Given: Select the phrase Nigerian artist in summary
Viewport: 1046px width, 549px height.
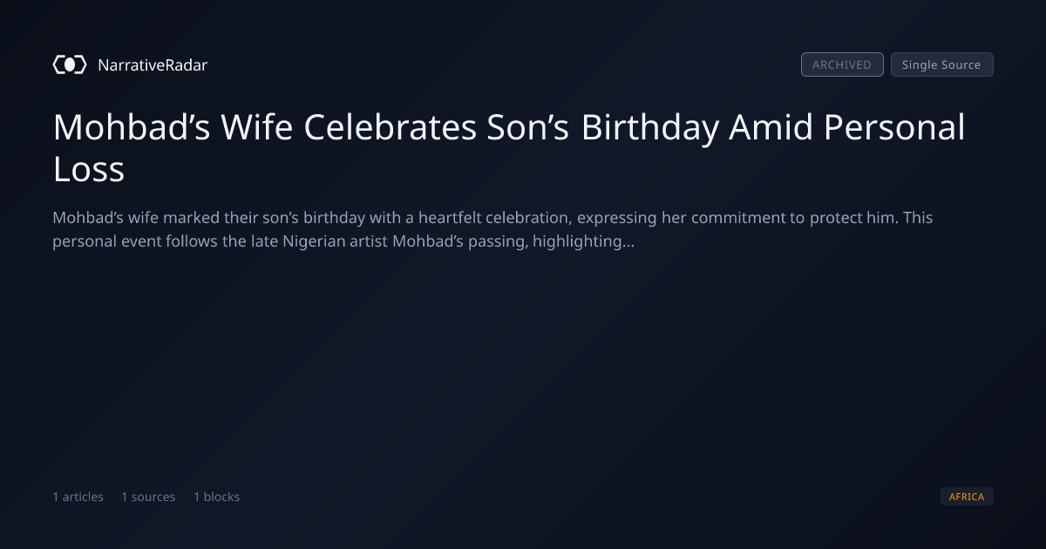Looking at the screenshot, I should click(335, 241).
